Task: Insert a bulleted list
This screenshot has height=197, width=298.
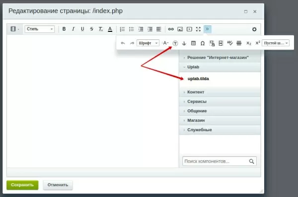Action: tap(131, 29)
